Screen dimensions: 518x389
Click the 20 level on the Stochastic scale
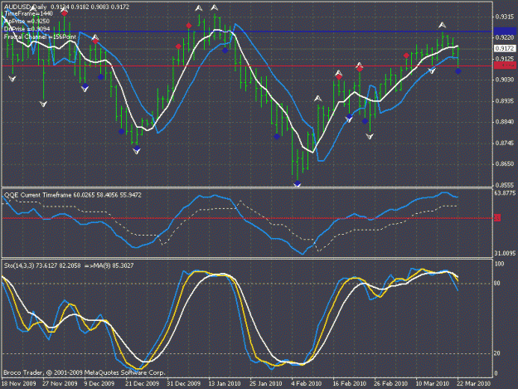497,353
